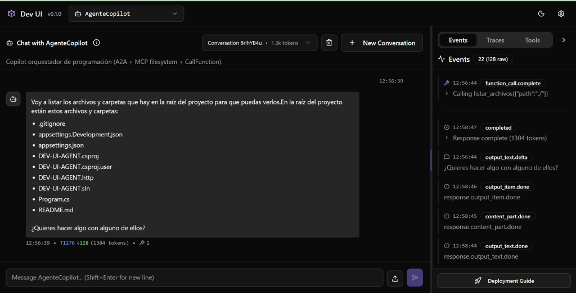Collapse right panel with chevron arrow

click(x=564, y=40)
